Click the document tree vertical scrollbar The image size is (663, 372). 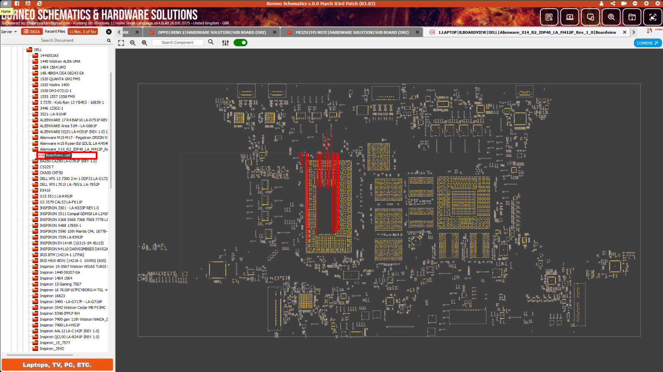click(x=111, y=130)
